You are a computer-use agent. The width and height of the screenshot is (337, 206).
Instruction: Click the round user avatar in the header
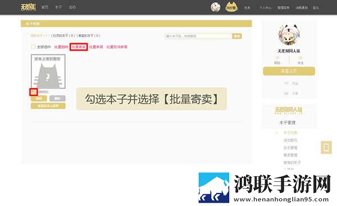pos(215,7)
